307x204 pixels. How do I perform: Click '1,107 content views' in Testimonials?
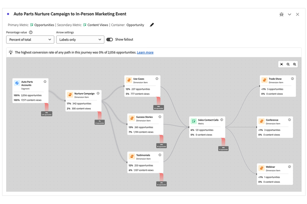(144, 170)
